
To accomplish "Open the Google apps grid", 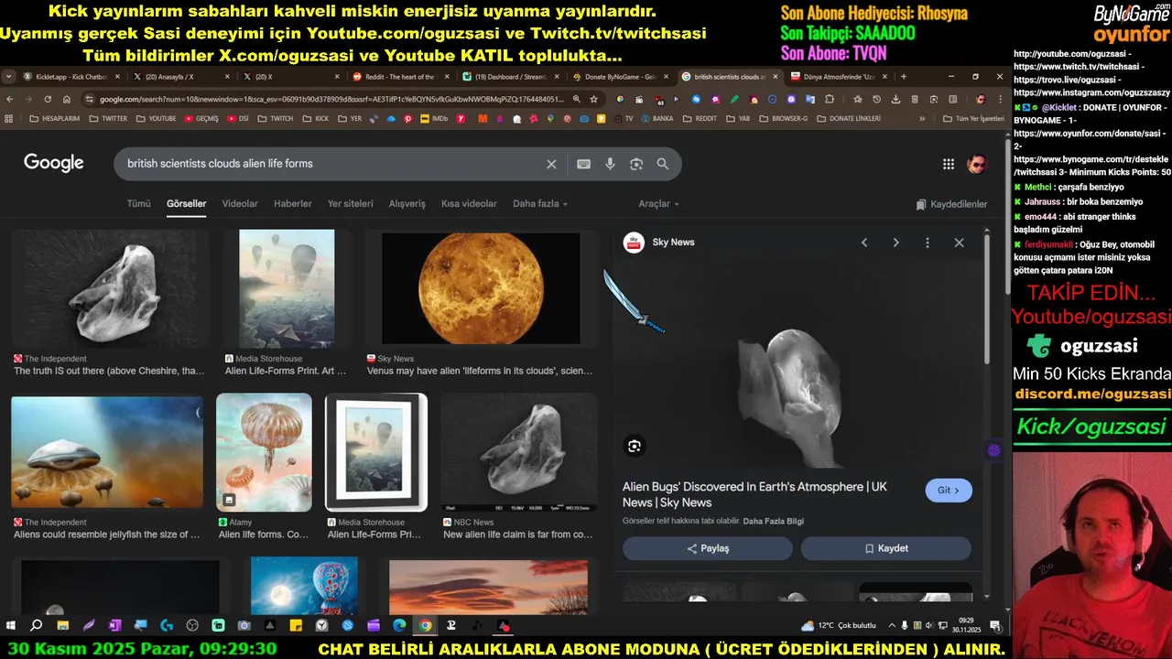I will point(949,164).
